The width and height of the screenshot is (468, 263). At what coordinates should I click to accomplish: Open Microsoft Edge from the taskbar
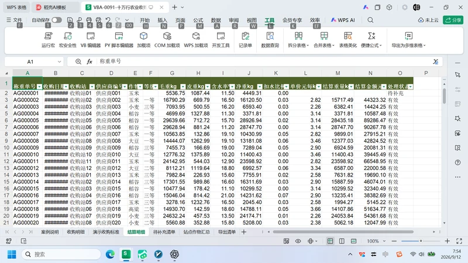click(110, 254)
